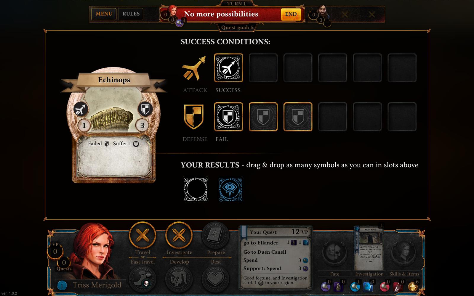Choose the Develop action icon
This screenshot has width=474, height=296.
(179, 279)
